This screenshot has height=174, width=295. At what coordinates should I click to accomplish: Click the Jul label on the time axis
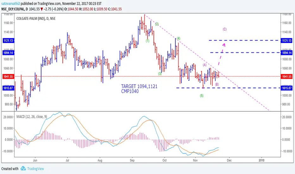[x=67, y=160]
